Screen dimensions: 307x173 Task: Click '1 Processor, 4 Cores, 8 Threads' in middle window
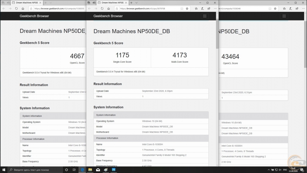(x=158, y=150)
